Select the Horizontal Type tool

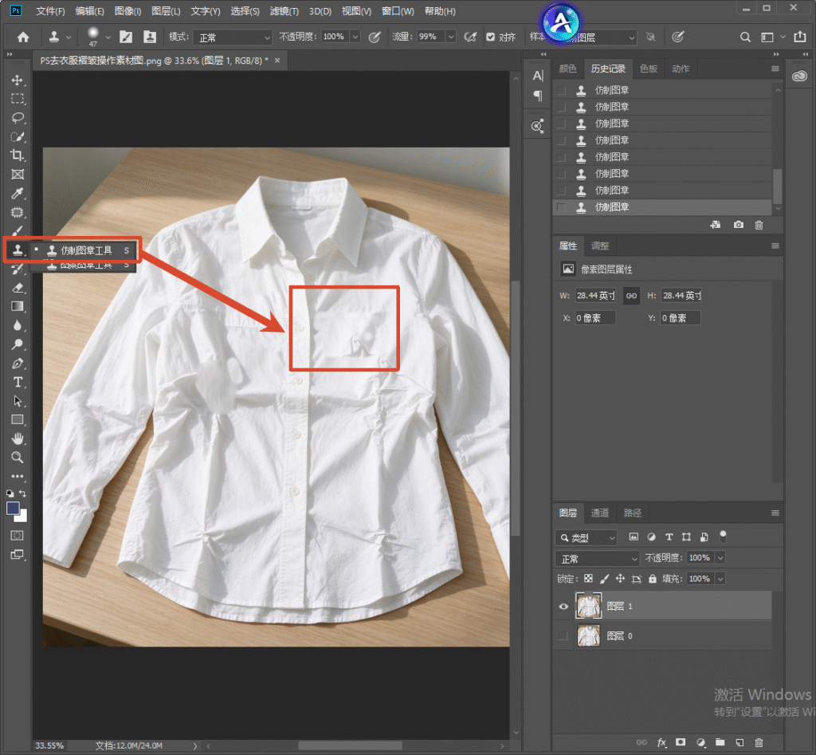(18, 382)
